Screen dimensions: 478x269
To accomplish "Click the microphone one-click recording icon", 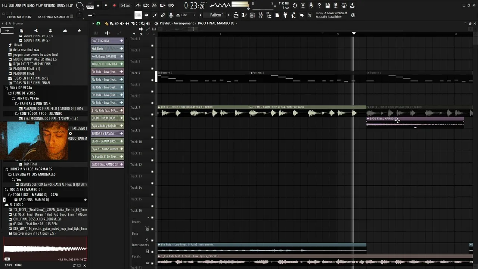I will [x=311, y=6].
